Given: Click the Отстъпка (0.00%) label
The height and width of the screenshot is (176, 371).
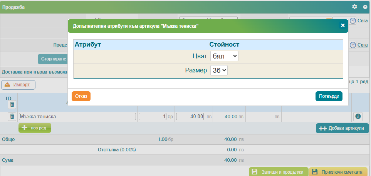Looking at the screenshot, I should click(x=117, y=150).
